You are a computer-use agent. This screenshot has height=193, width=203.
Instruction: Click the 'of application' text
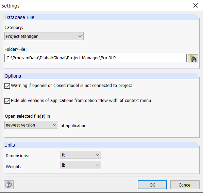pyautogui.click(x=73, y=125)
